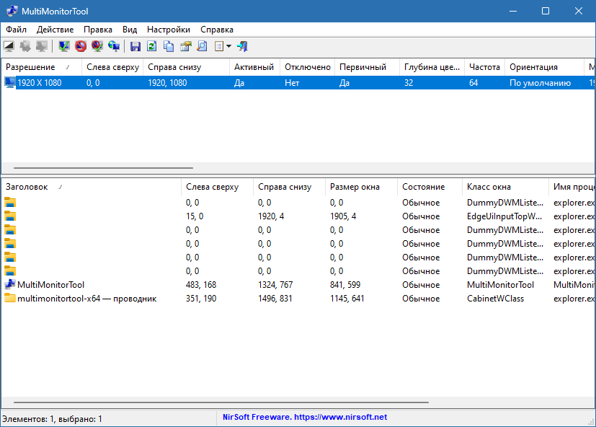Click explorer icon in the EdgeUiInputTopW row

[x=10, y=216]
